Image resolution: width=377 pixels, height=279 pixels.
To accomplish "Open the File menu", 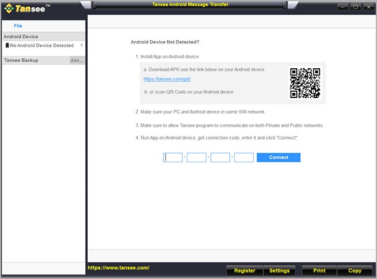I will click(x=18, y=26).
